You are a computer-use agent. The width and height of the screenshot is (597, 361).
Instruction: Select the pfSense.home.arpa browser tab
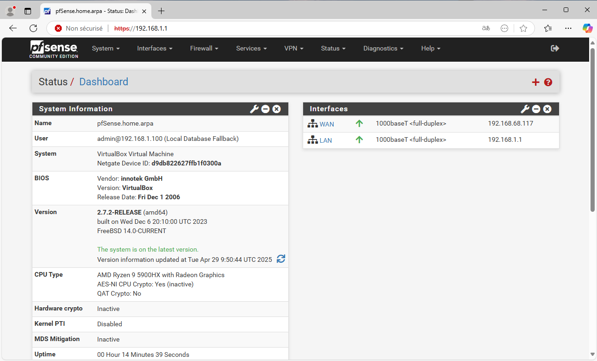pos(96,11)
